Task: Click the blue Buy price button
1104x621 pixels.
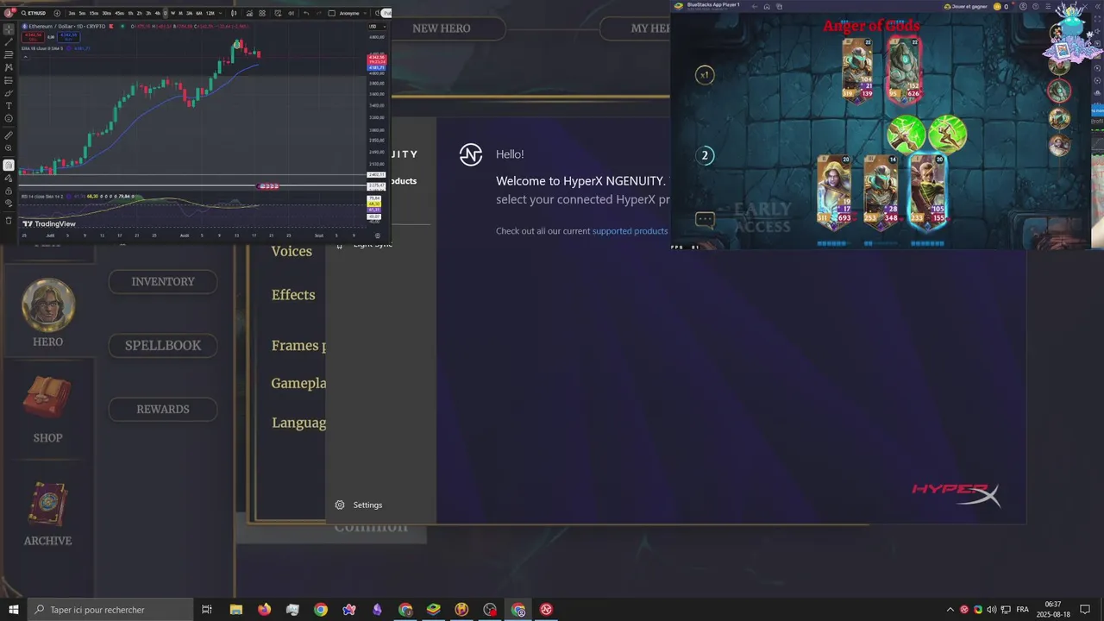Action: click(69, 36)
